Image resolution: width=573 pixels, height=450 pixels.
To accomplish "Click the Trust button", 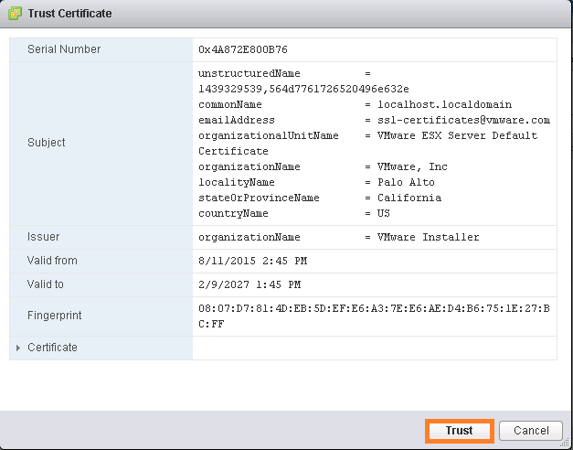I will coord(460,431).
